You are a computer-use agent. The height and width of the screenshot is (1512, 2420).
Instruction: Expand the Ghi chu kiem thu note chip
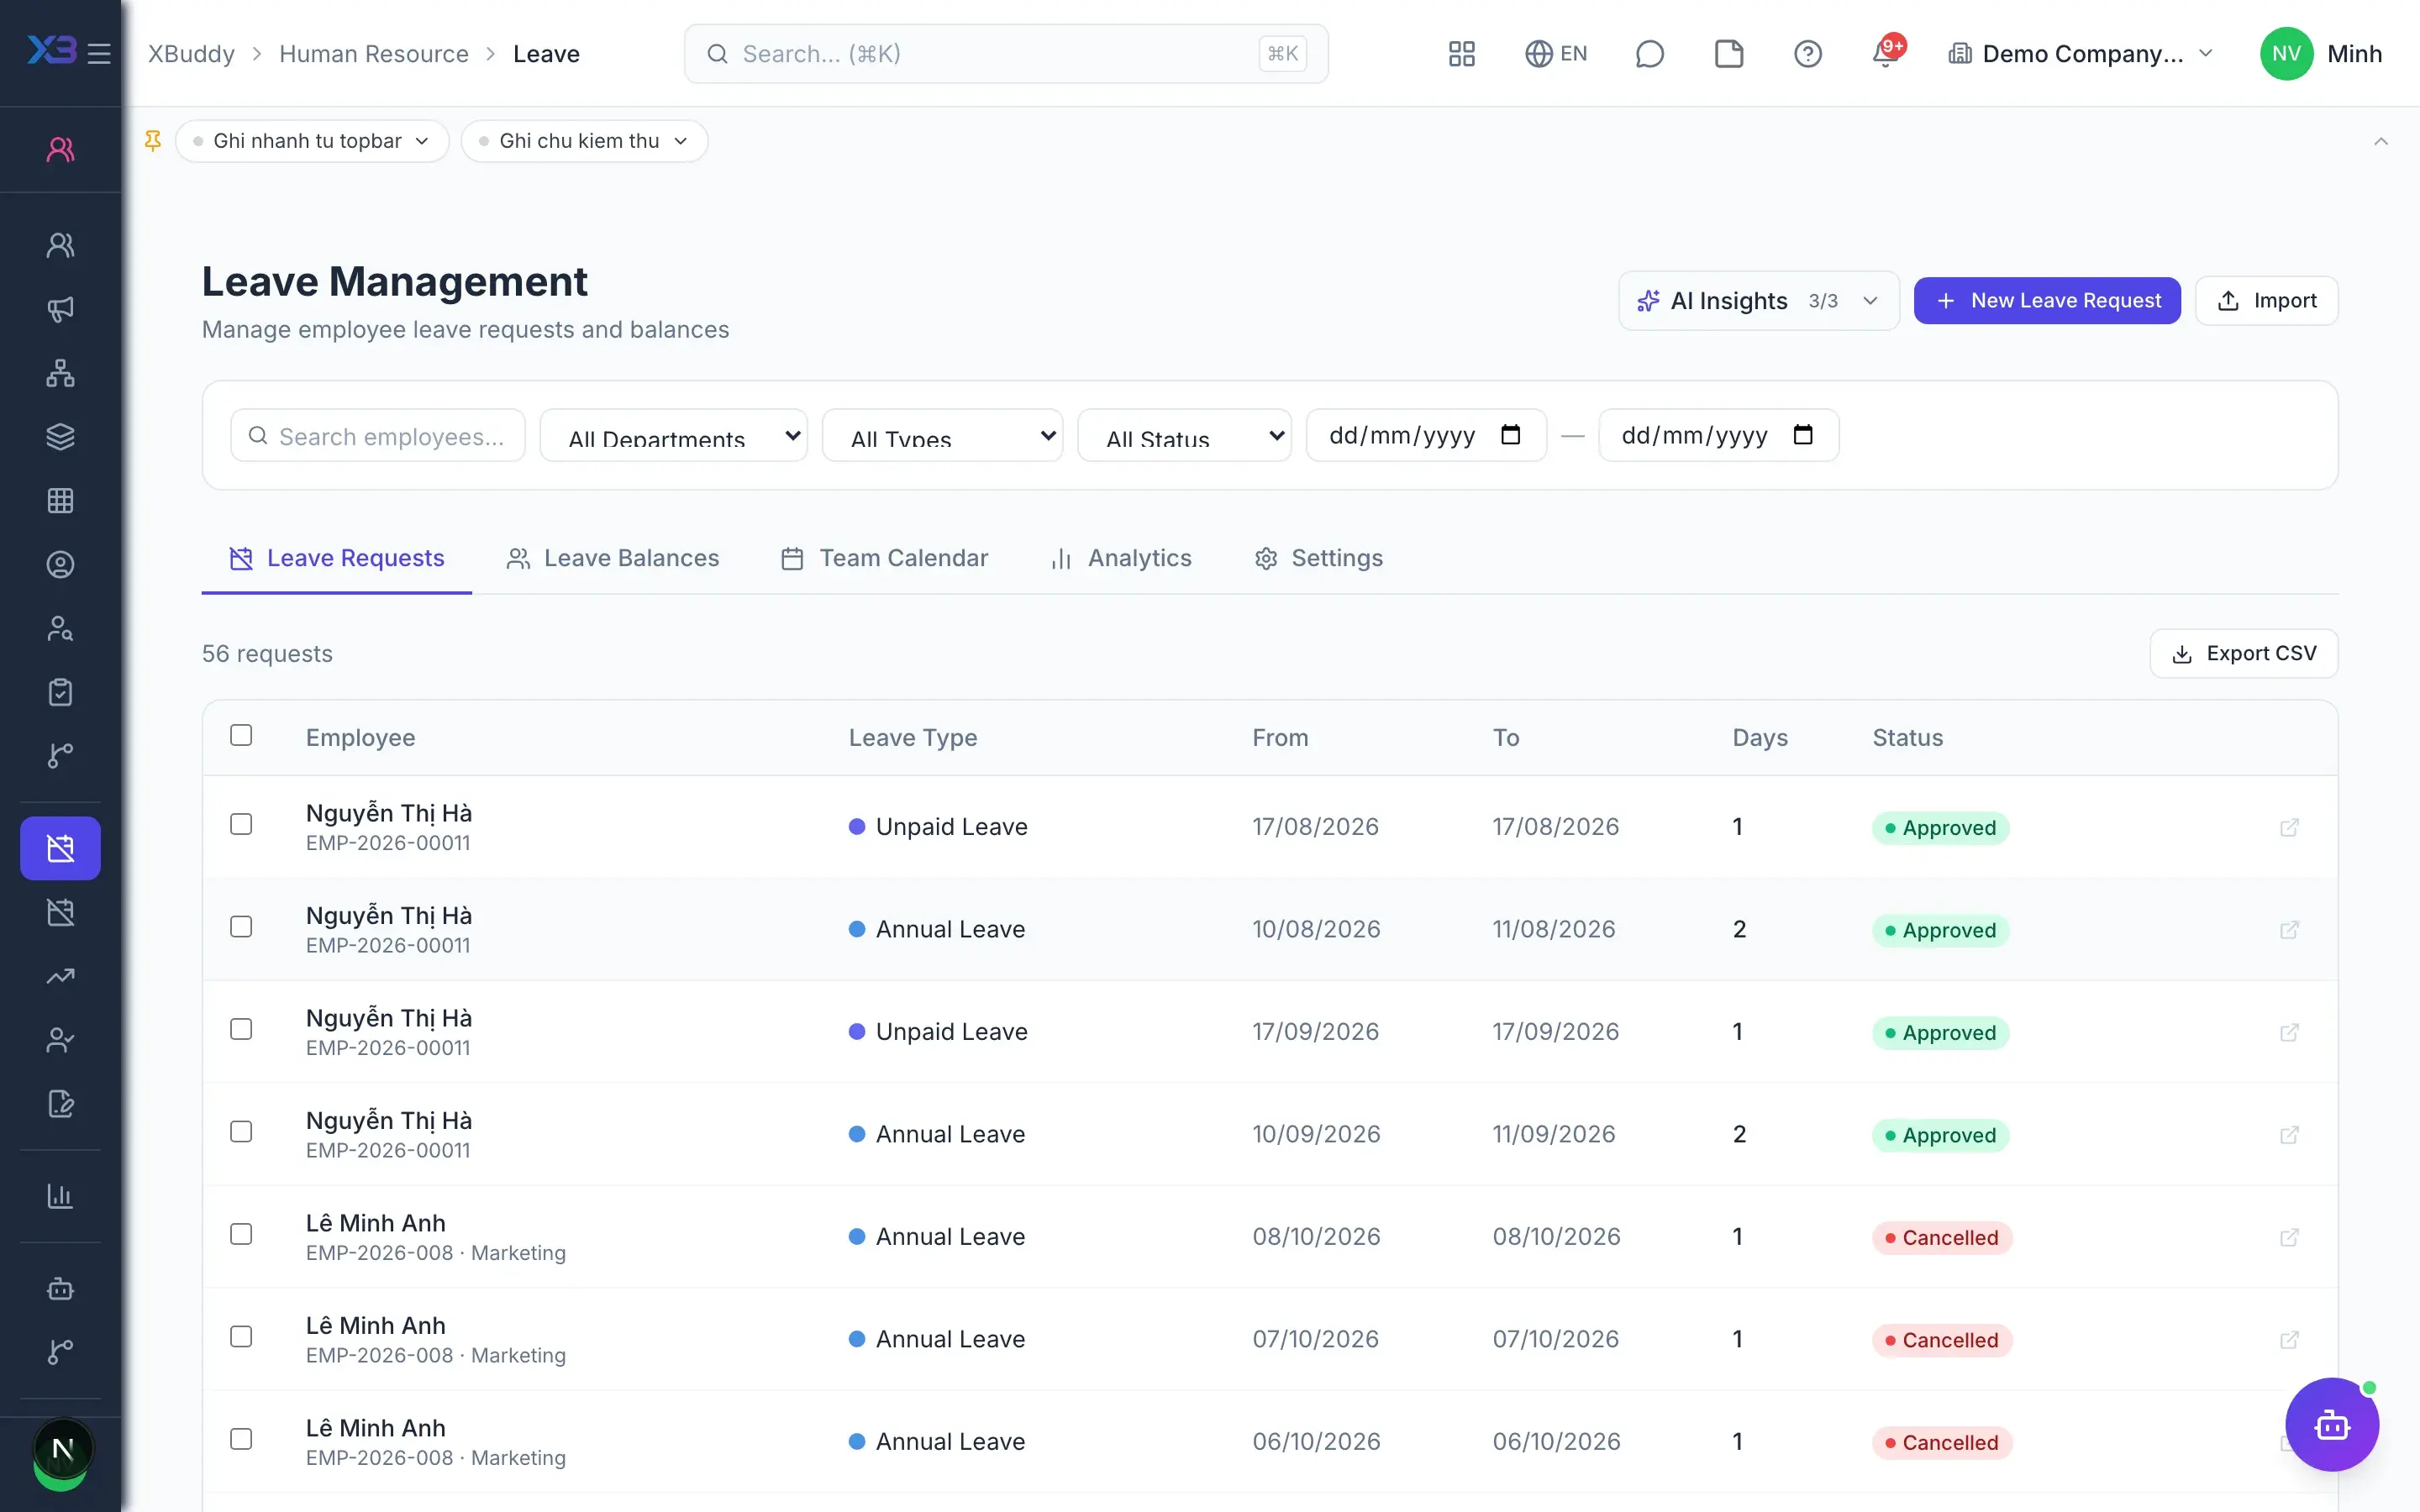[x=584, y=141]
